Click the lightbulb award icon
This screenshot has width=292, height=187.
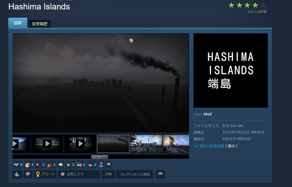tap(109, 165)
